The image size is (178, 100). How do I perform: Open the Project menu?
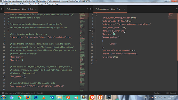[41, 4]
